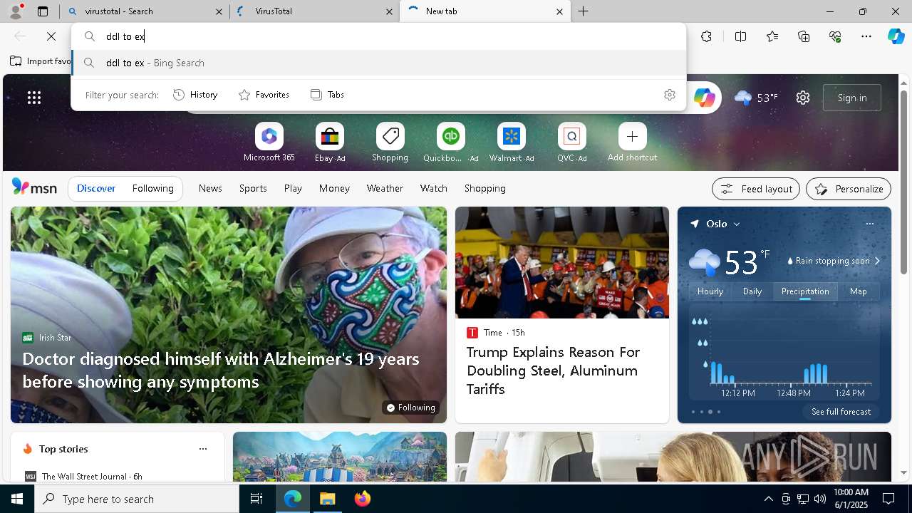Filter search by History

pos(195,95)
